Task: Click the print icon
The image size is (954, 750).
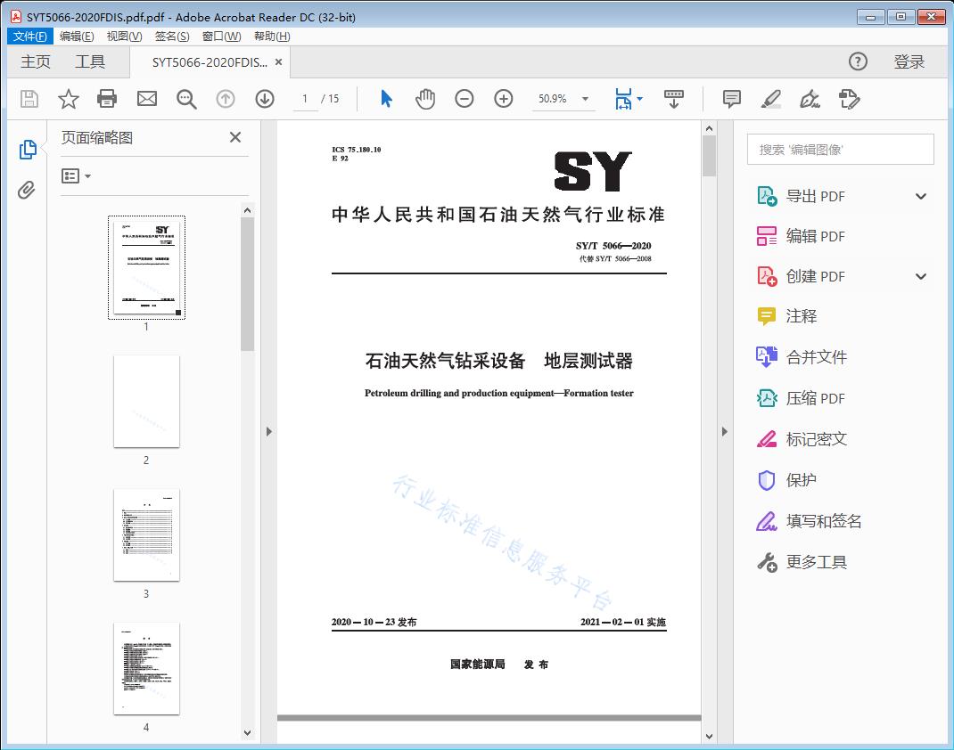Action: [107, 99]
